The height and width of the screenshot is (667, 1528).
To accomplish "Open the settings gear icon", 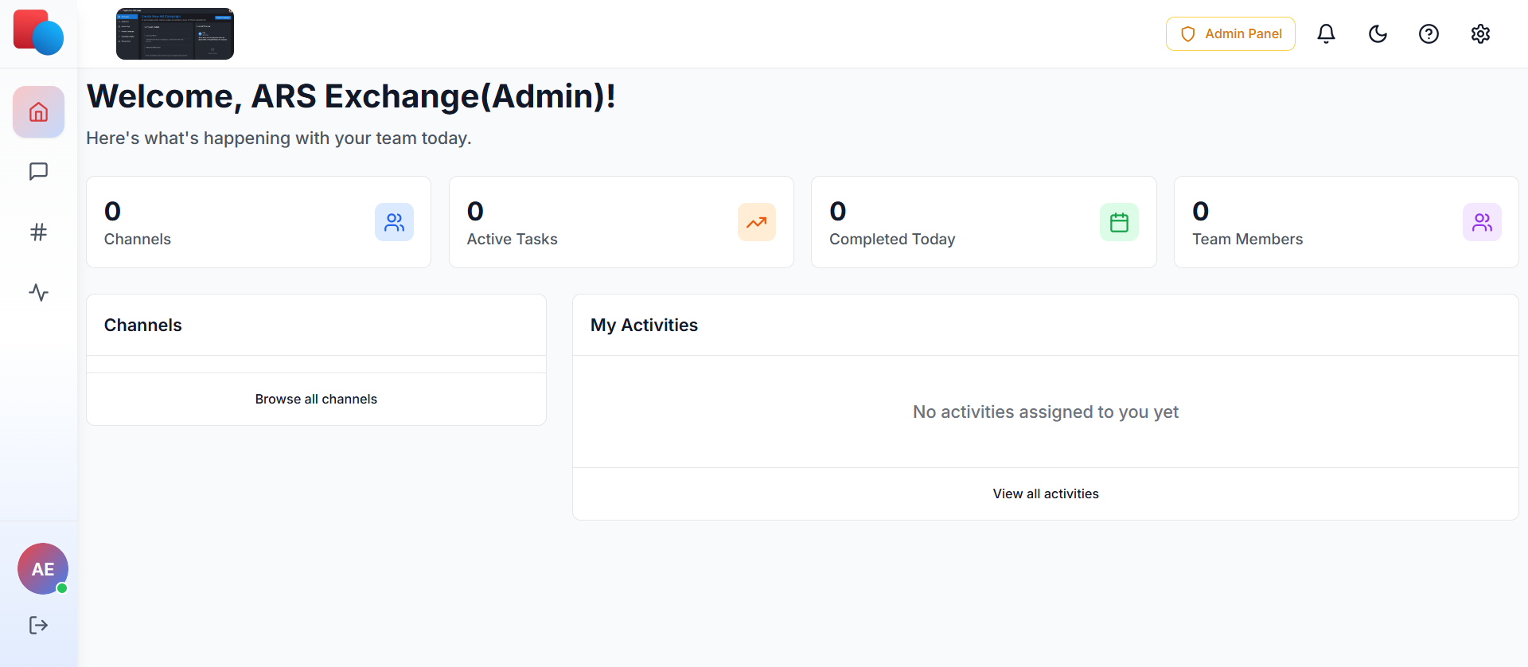I will pos(1480,33).
